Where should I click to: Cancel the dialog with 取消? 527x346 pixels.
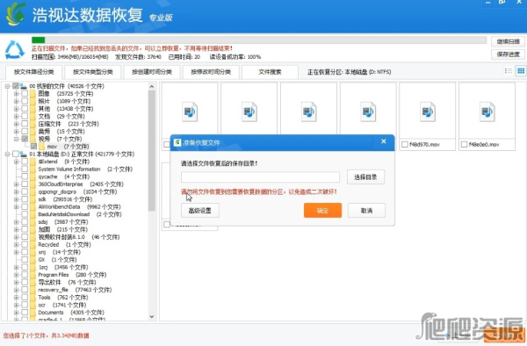pyautogui.click(x=366, y=211)
